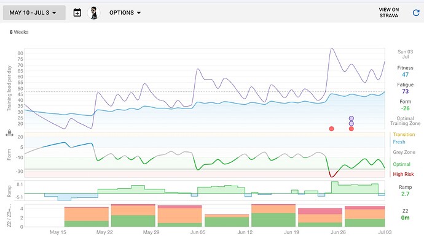Select the zone bar for week of May 22

pyautogui.click(x=133, y=215)
